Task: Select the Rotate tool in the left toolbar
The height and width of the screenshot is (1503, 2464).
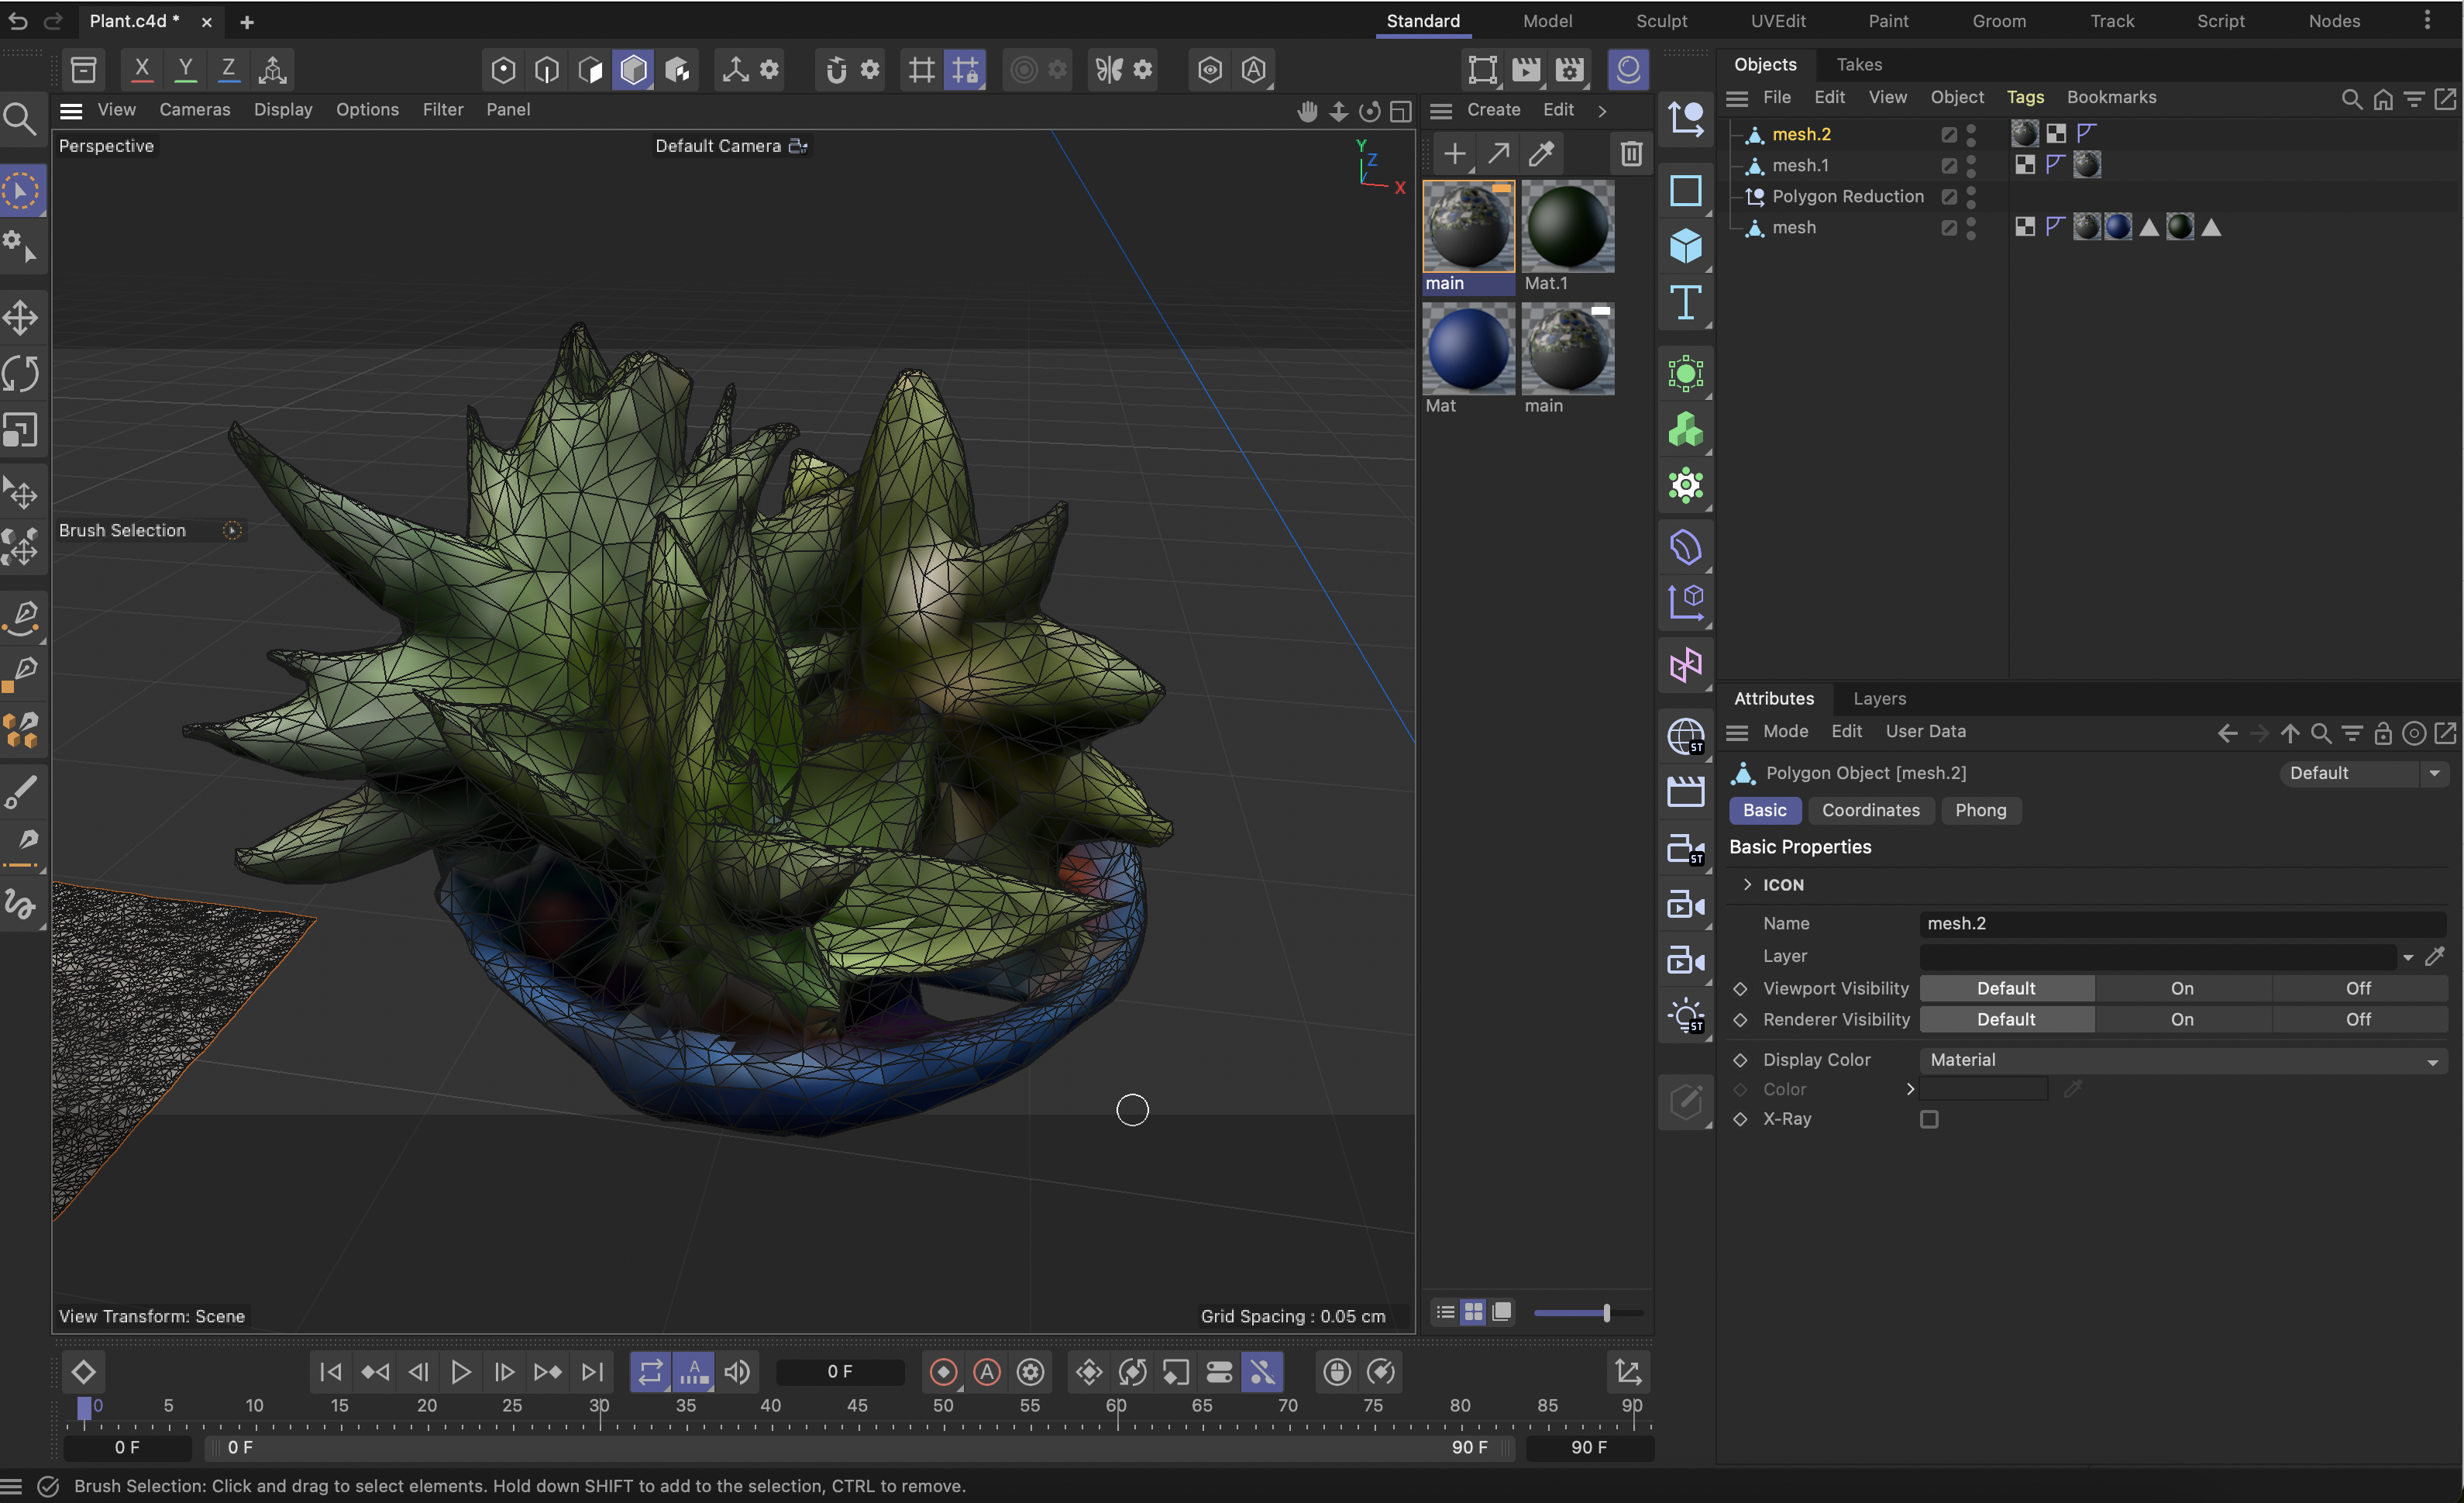Action: (x=21, y=372)
